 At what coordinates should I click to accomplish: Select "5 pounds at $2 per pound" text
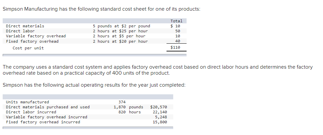(121, 26)
